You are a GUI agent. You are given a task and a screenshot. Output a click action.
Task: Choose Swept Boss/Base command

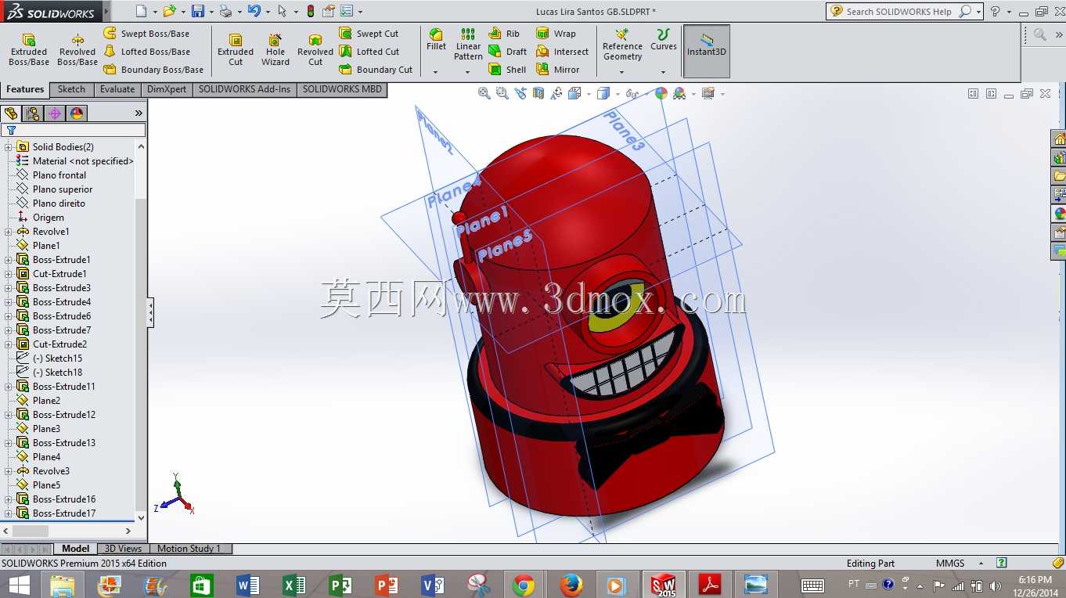(x=146, y=34)
